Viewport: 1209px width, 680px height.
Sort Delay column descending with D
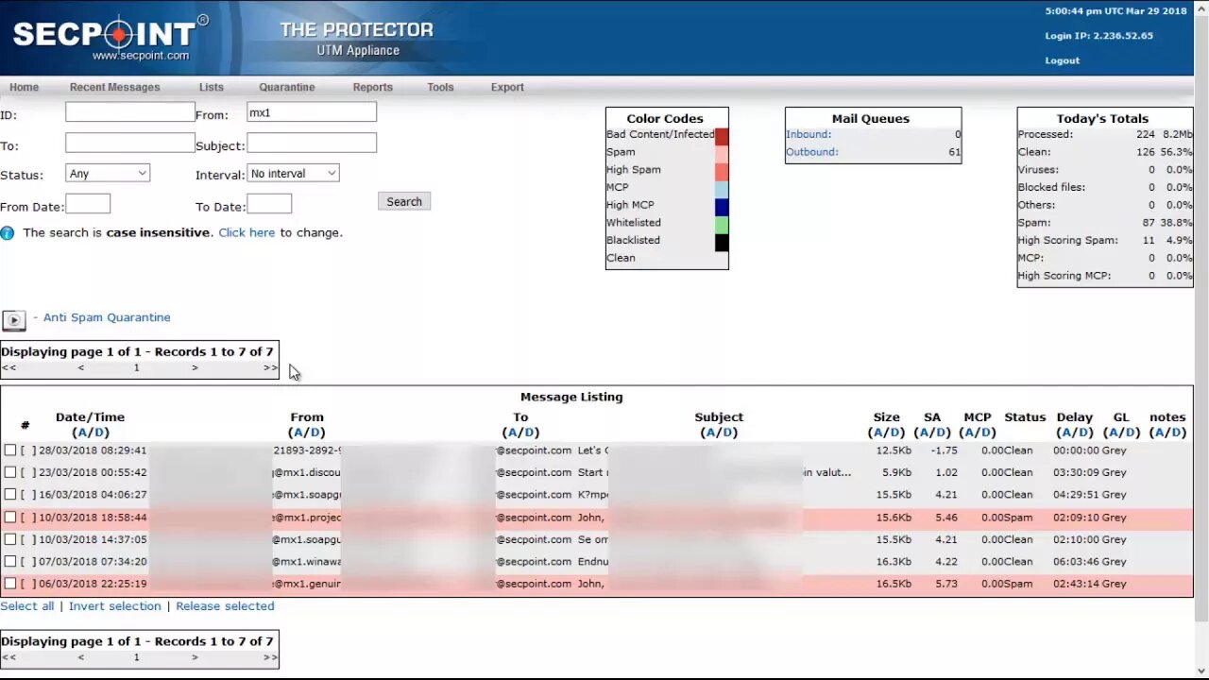(x=1082, y=433)
